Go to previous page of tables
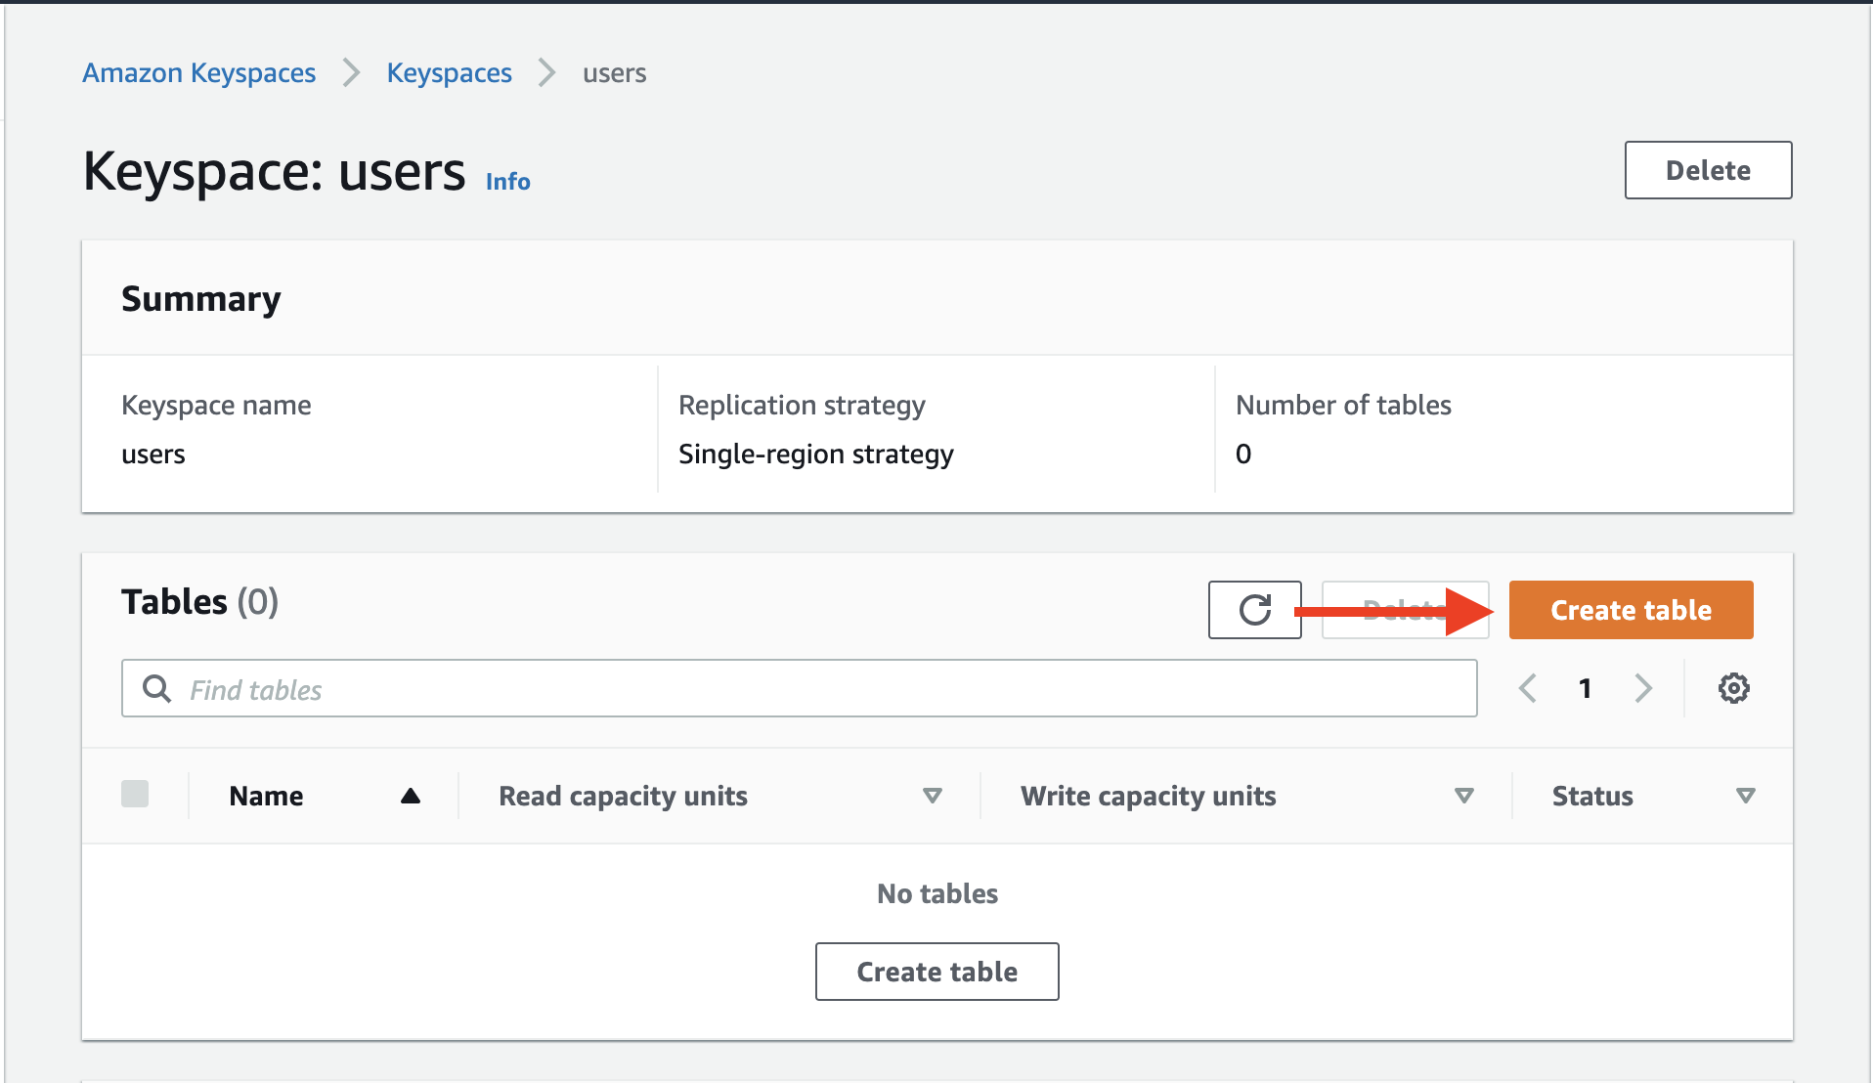1873x1083 pixels. pyautogui.click(x=1527, y=688)
